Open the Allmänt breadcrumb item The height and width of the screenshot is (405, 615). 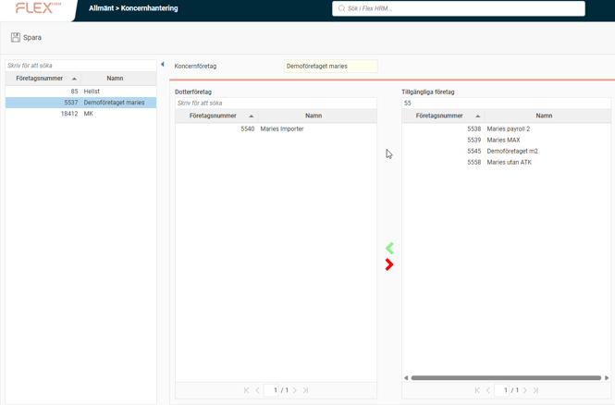tap(102, 8)
